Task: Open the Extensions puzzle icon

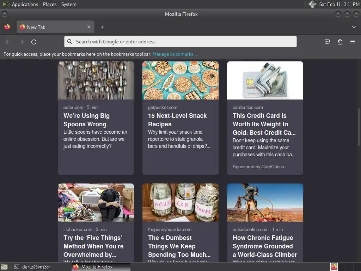Action: [x=340, y=42]
